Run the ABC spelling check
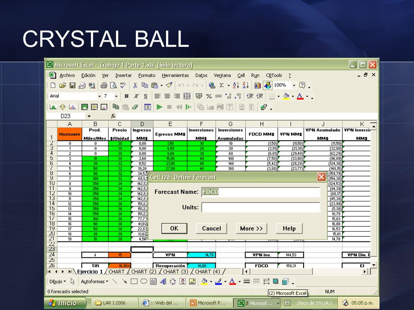The height and width of the screenshot is (310, 414). click(123, 85)
